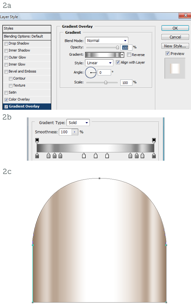Click the Opacity value field
Viewport: 191px width, 308px height.
tap(126, 47)
